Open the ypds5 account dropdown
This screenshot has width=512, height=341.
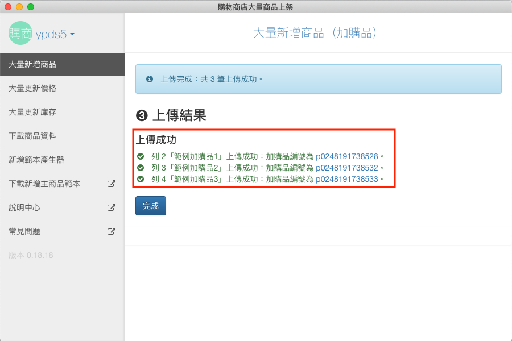(55, 34)
